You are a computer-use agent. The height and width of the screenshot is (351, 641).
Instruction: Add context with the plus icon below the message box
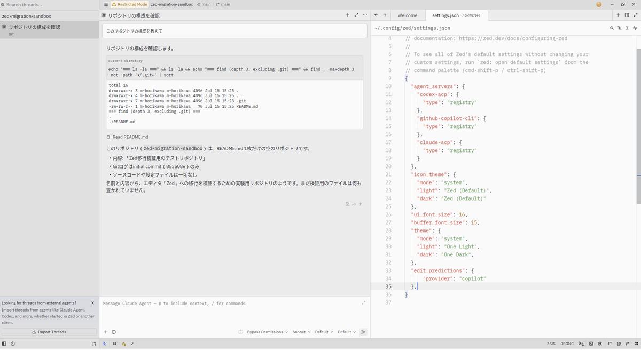click(106, 332)
